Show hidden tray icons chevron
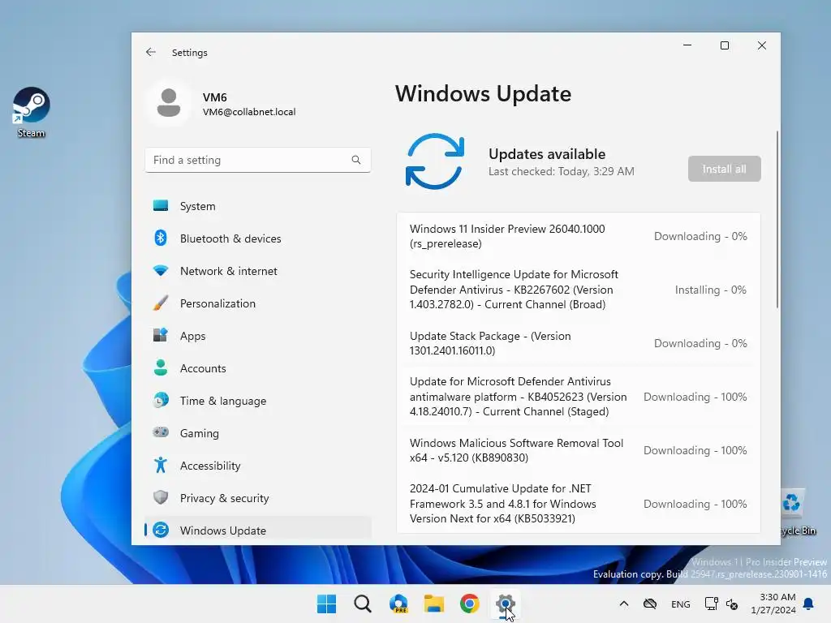The height and width of the screenshot is (623, 831). click(624, 604)
